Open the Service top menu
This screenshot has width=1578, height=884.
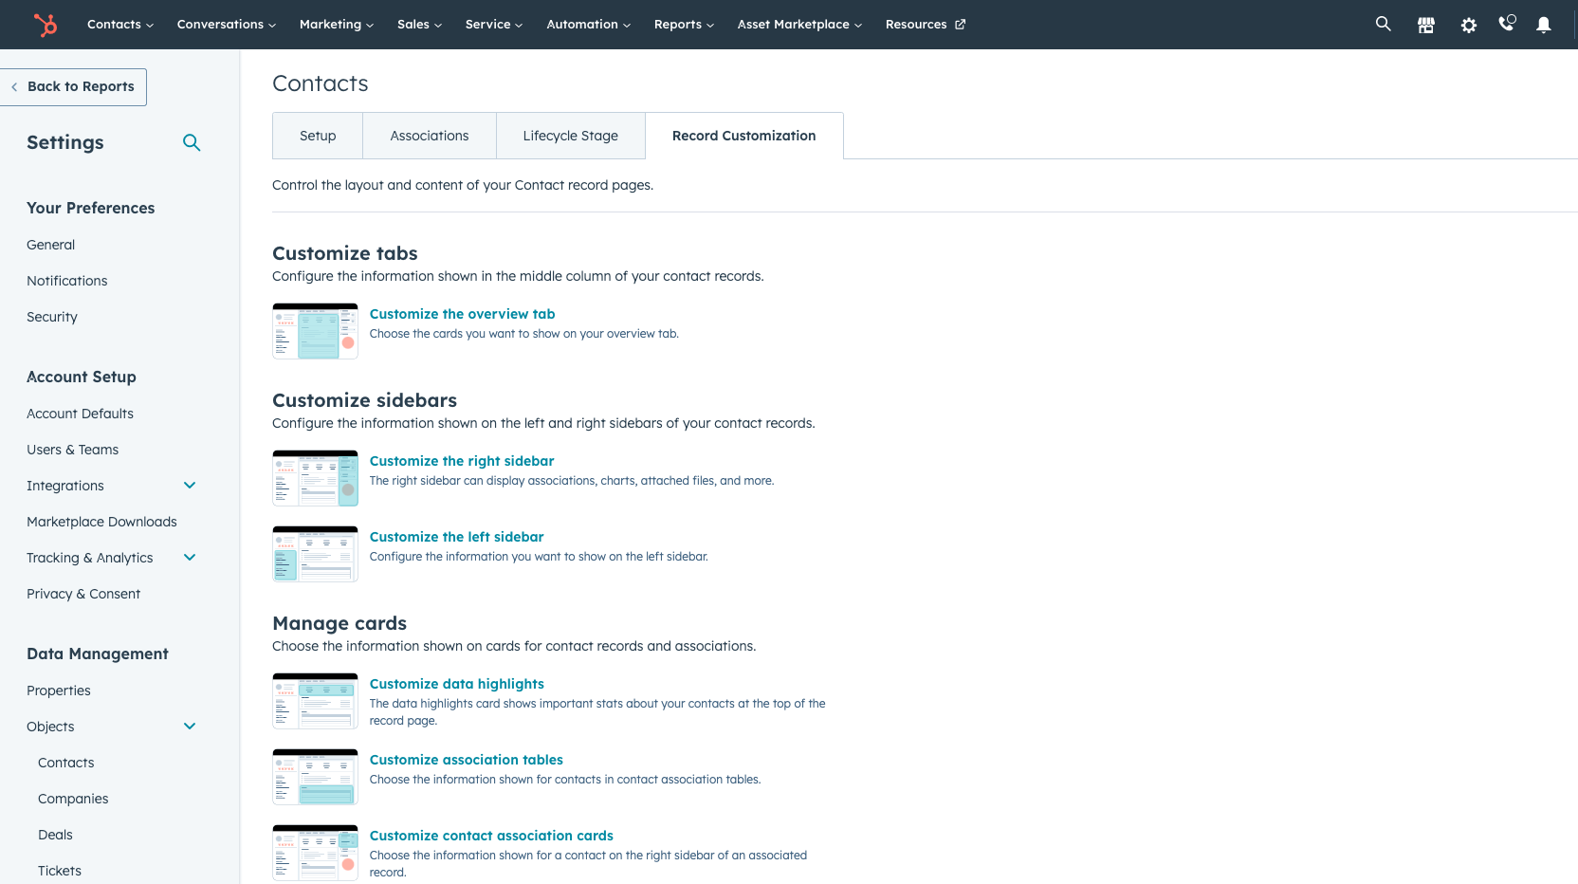(x=494, y=25)
